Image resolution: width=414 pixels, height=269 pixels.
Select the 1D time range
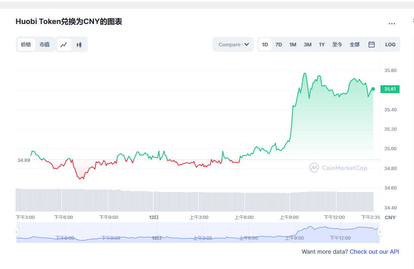coord(265,44)
